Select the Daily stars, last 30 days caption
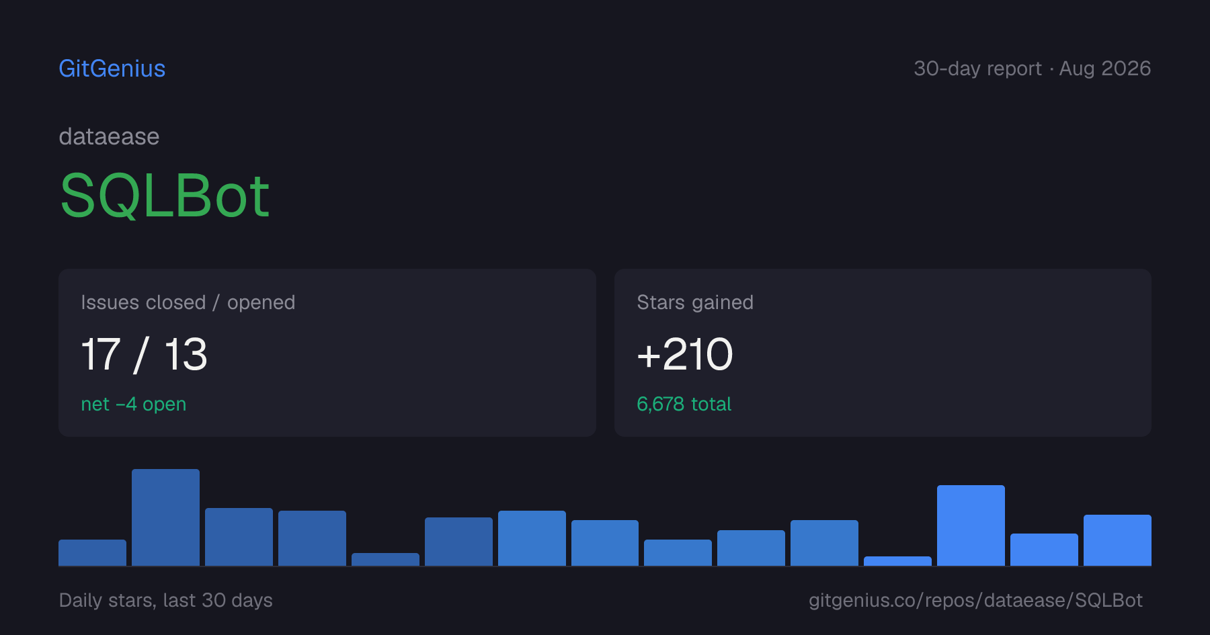This screenshot has width=1210, height=635. point(165,600)
